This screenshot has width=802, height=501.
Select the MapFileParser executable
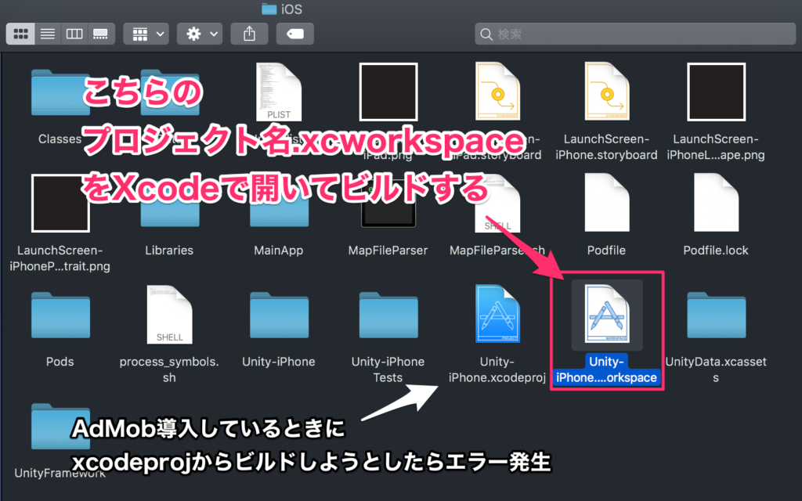pyautogui.click(x=388, y=204)
